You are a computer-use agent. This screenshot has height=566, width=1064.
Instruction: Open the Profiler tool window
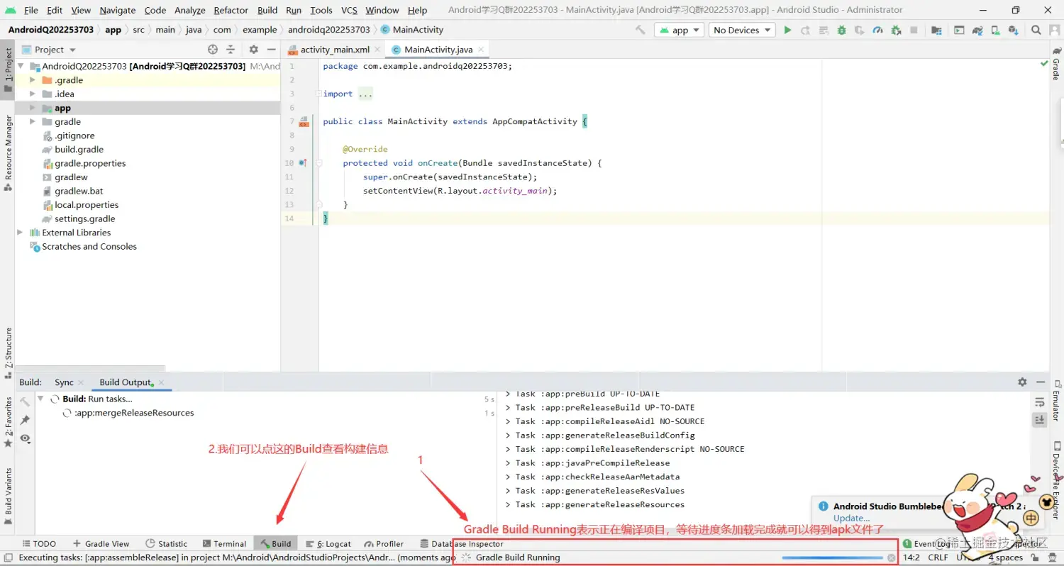pyautogui.click(x=384, y=544)
